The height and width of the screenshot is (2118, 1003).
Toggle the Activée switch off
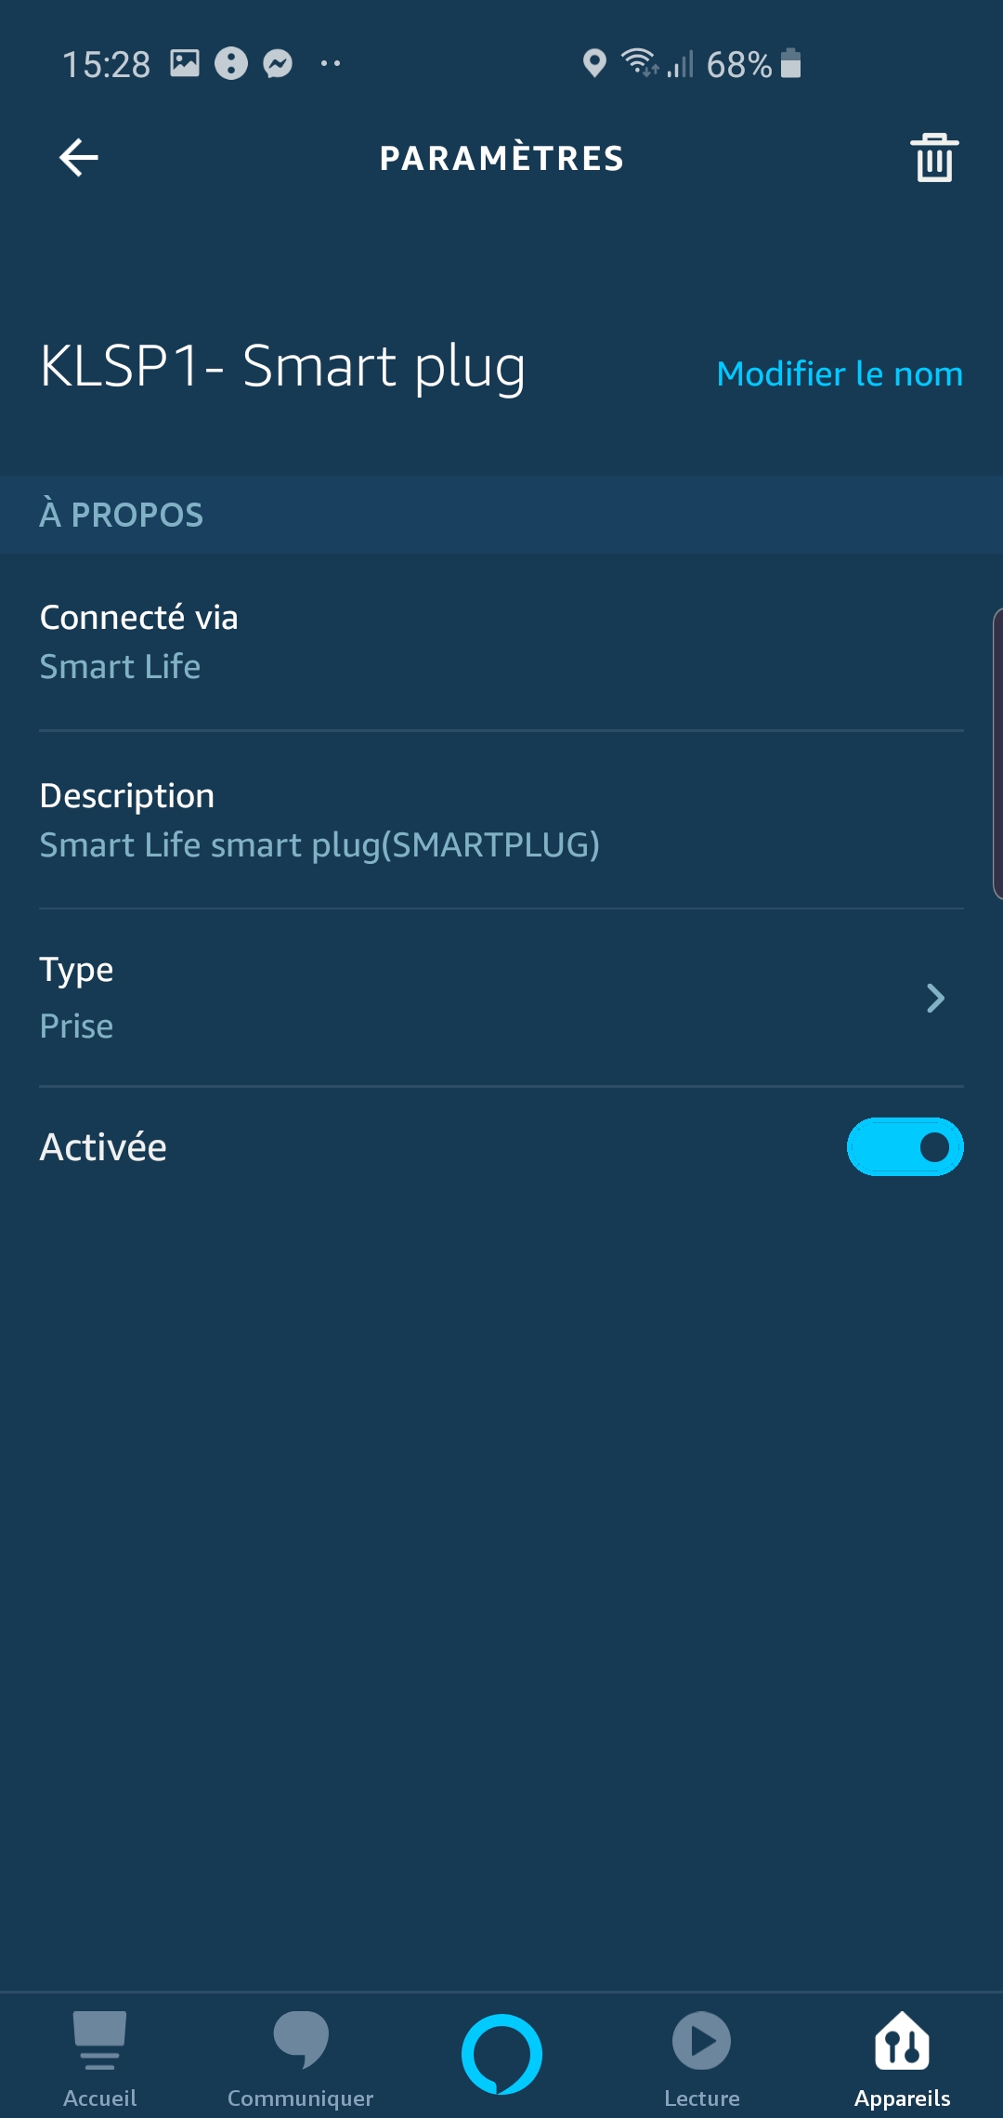(905, 1146)
